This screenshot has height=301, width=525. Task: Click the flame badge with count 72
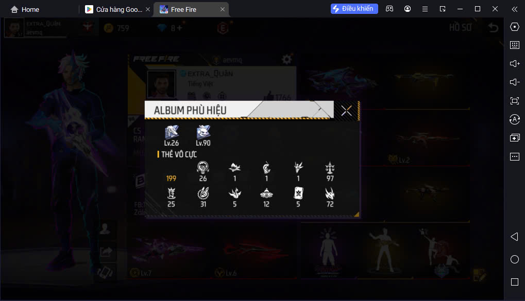(x=330, y=193)
